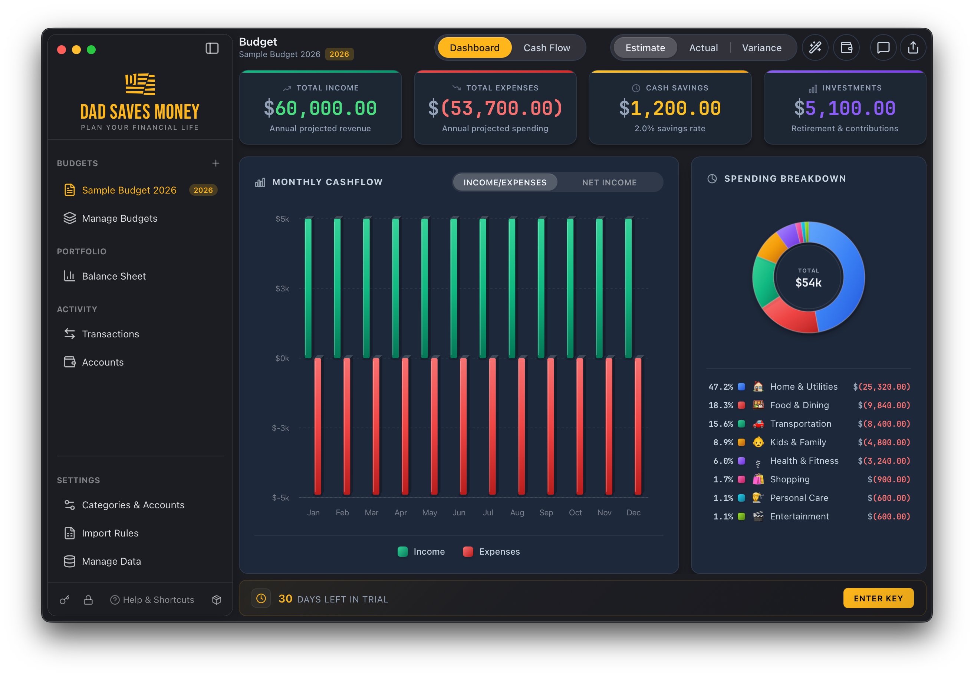Click the blue Home & Utilities color swatch
Image resolution: width=974 pixels, height=677 pixels.
(741, 387)
